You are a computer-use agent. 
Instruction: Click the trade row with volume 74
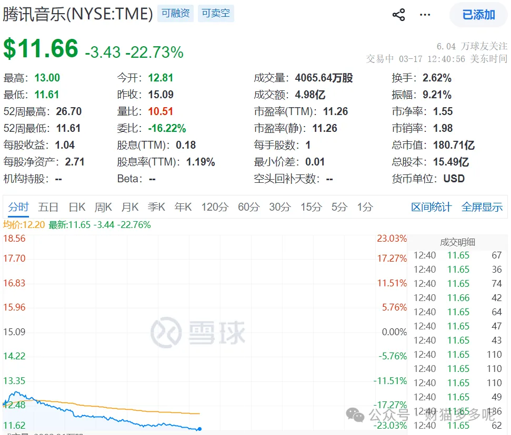457,284
